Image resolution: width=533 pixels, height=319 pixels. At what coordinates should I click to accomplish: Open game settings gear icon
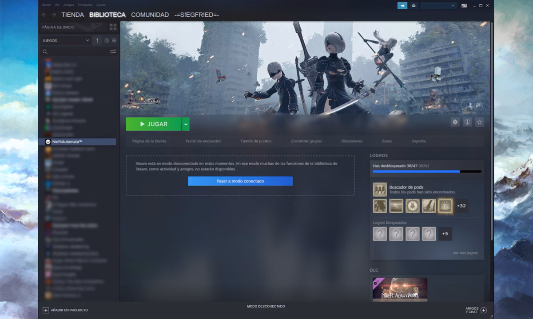pos(455,122)
